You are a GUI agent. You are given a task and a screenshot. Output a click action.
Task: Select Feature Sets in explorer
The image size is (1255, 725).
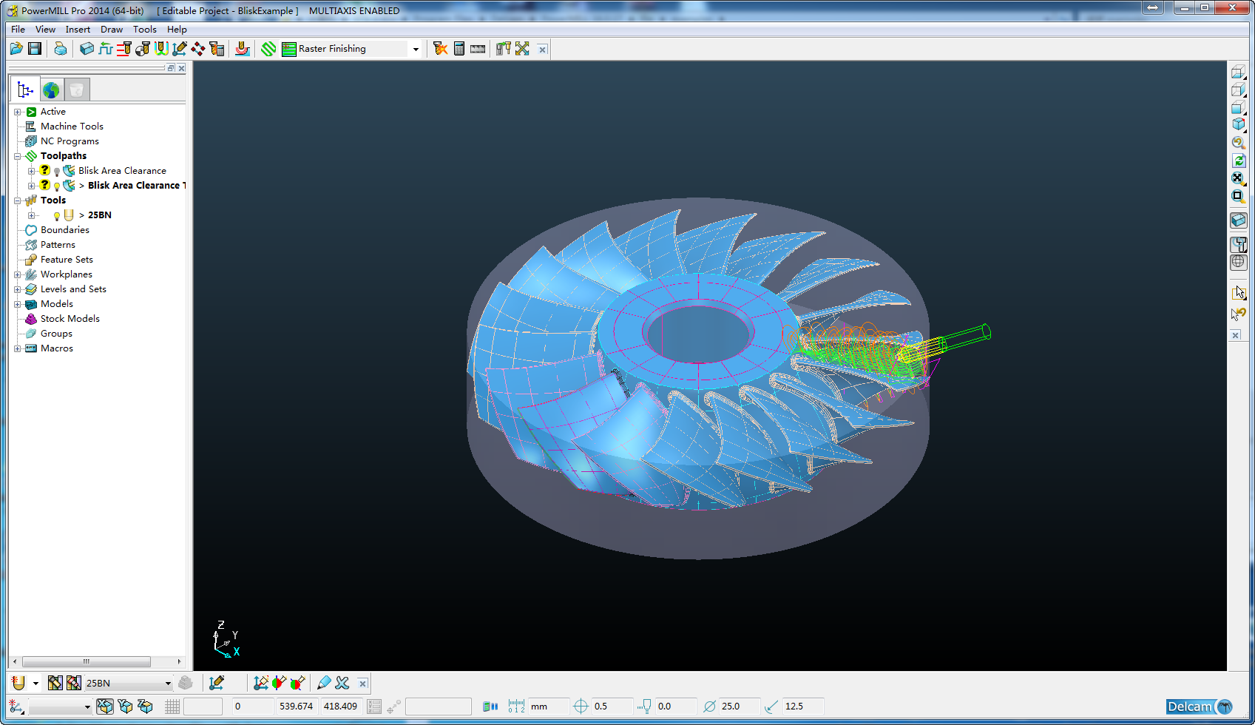click(x=67, y=260)
